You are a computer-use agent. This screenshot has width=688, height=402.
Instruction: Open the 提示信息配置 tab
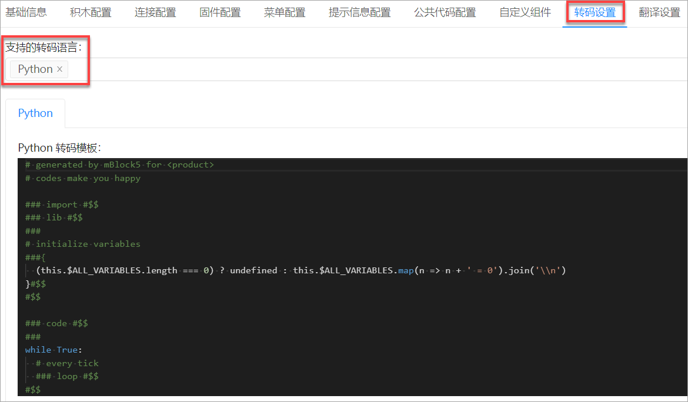tap(360, 12)
